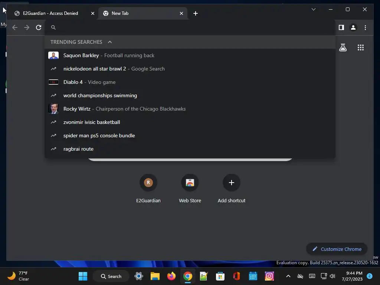Click the network display tray icon
This screenshot has height=285, width=380.
324,276
